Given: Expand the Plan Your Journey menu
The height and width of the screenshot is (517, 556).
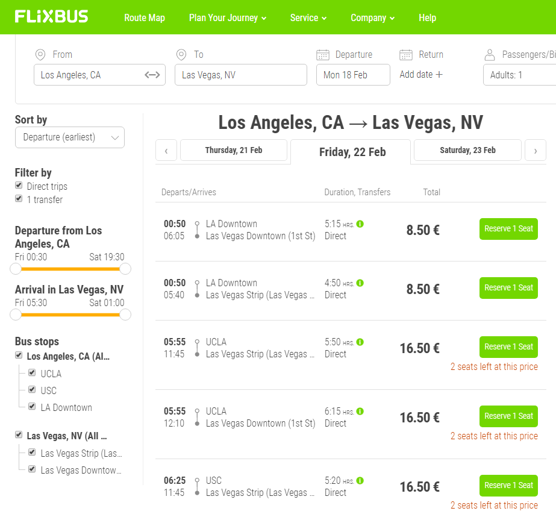Looking at the screenshot, I should (x=227, y=17).
